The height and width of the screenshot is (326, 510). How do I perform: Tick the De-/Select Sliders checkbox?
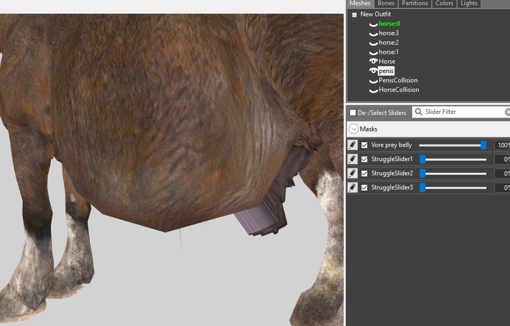pyautogui.click(x=353, y=112)
